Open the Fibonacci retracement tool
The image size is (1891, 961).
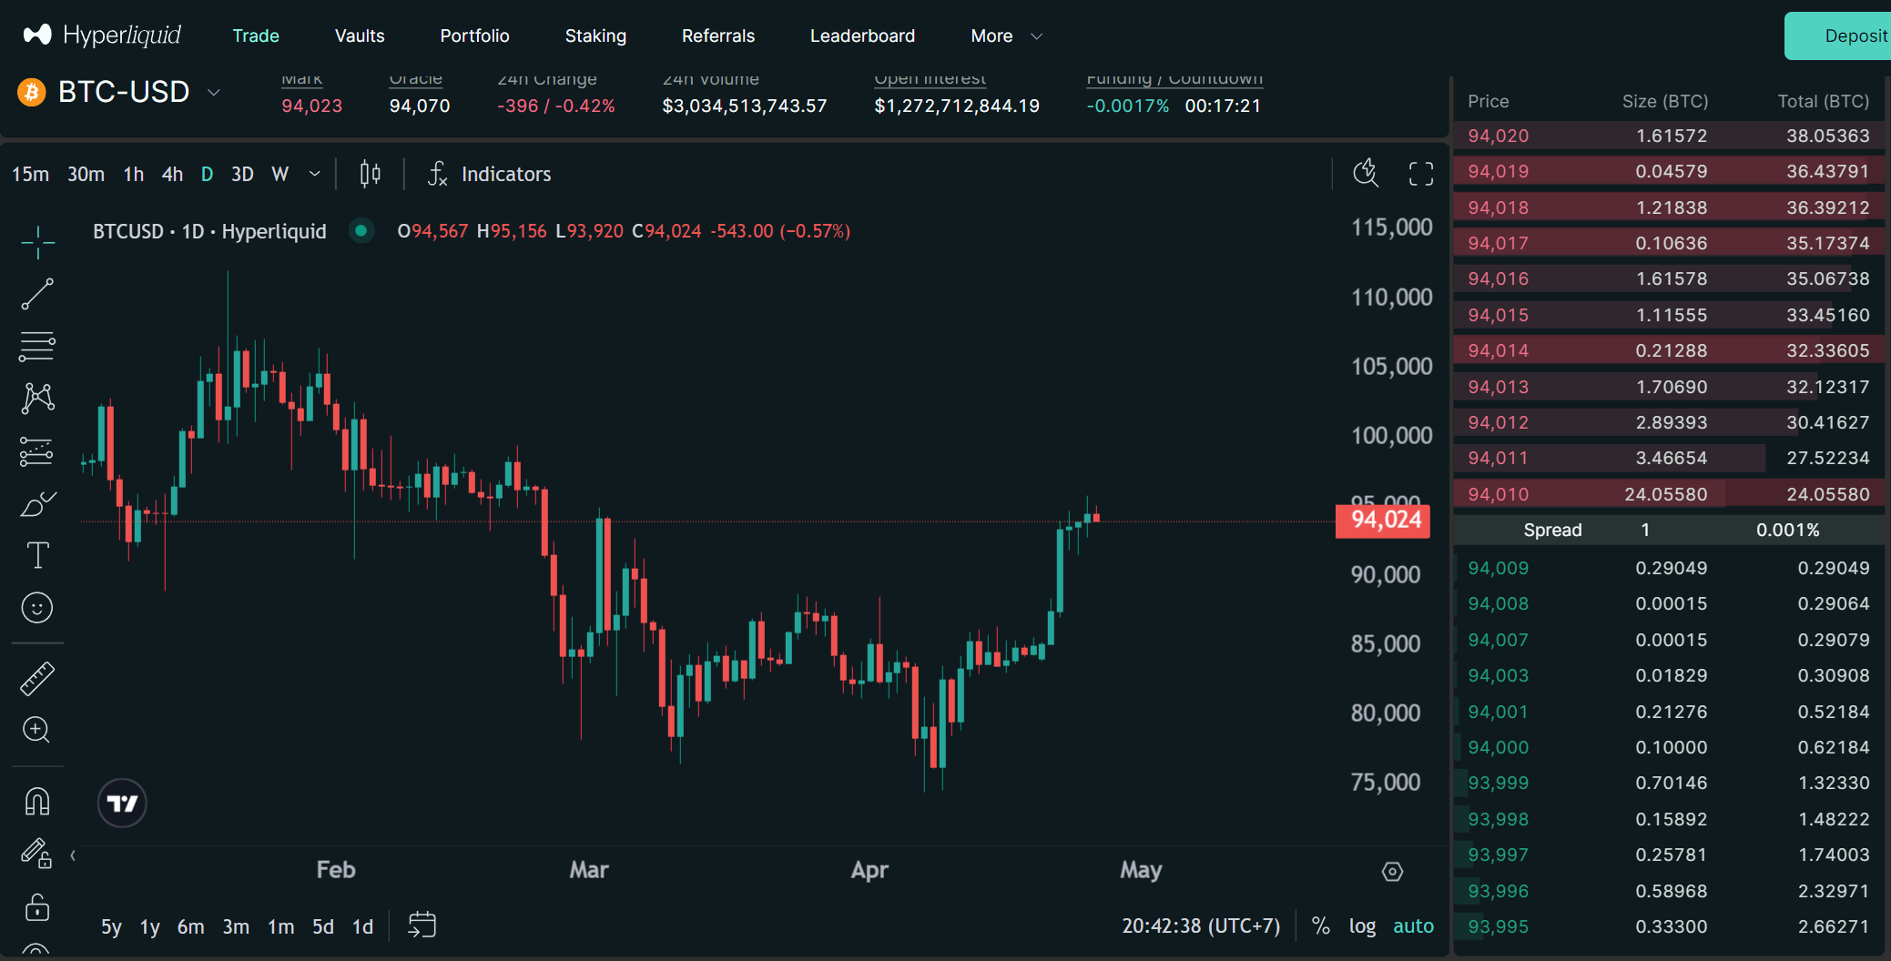pos(37,346)
